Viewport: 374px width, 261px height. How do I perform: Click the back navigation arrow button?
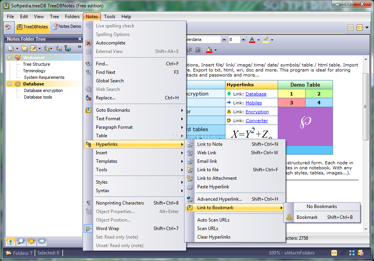[350, 27]
